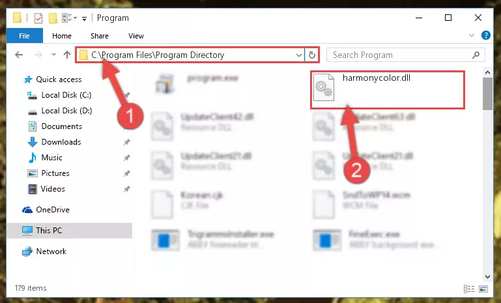
Task: Click the Back navigation arrow
Action: pos(19,55)
